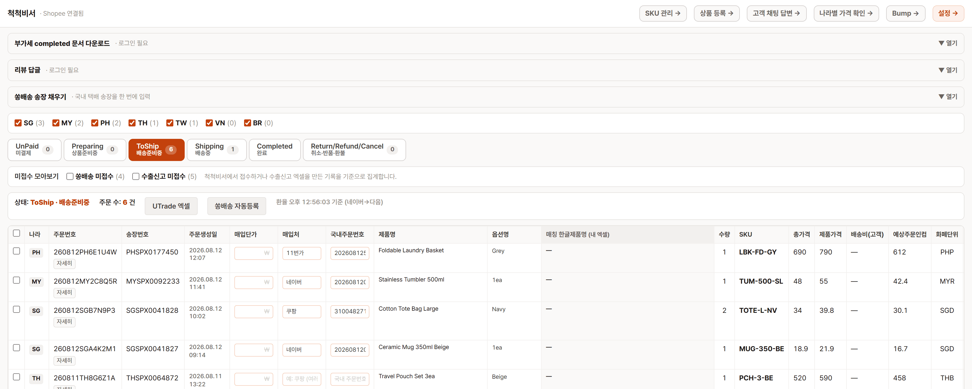Enable 쏭배송 미접수 filter checkbox

pyautogui.click(x=70, y=176)
